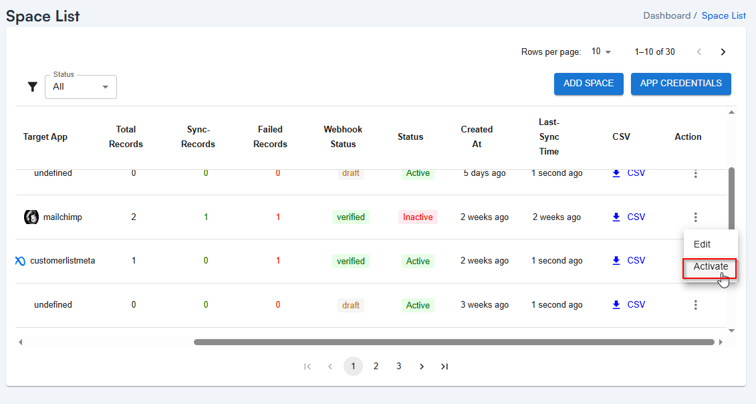Choose Activate in the action menu
756x404 pixels.
pos(710,267)
